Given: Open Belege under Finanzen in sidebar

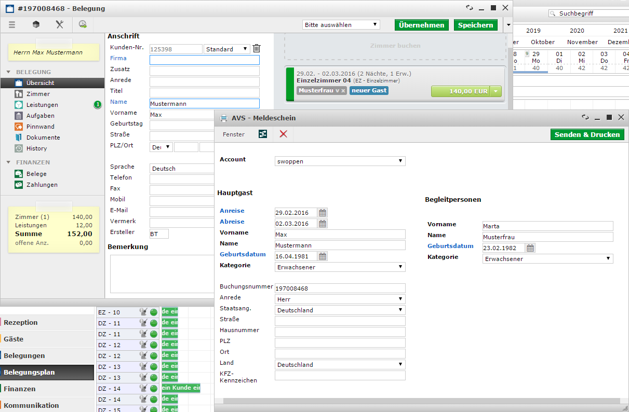Looking at the screenshot, I should pyautogui.click(x=36, y=174).
